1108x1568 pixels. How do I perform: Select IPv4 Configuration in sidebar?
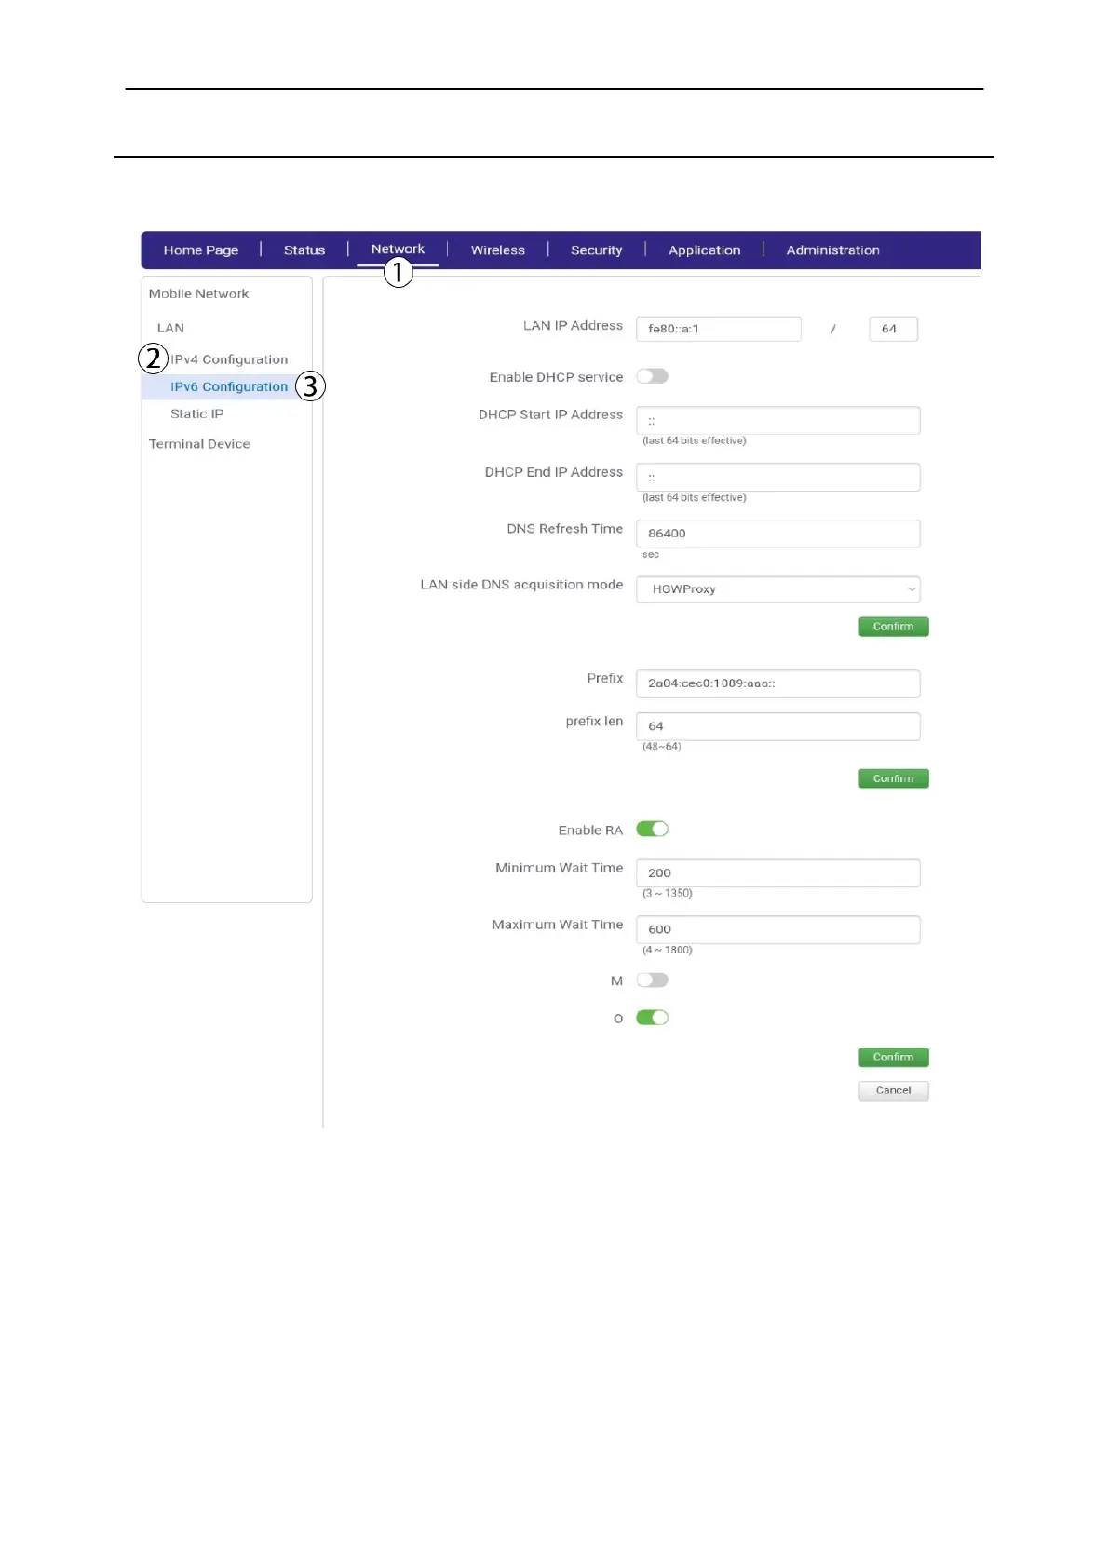click(x=229, y=359)
